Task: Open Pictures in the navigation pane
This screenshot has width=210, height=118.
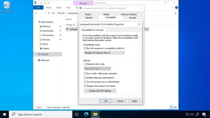Action: tap(46, 40)
